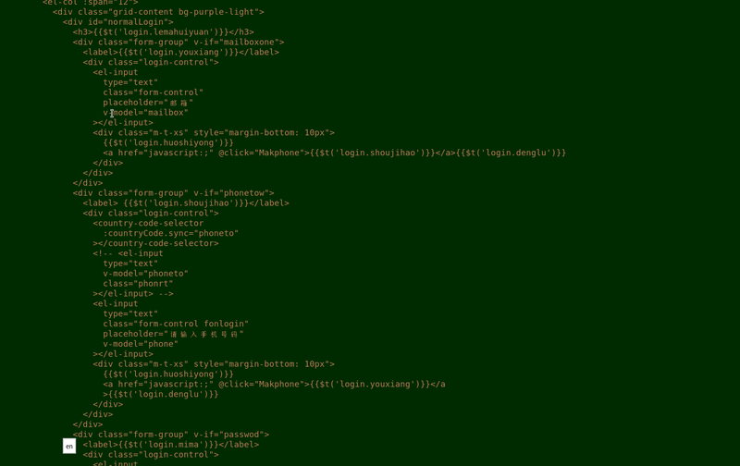Click the grid-content bg-purple-light div line
740x466 pixels.
tap(158, 12)
